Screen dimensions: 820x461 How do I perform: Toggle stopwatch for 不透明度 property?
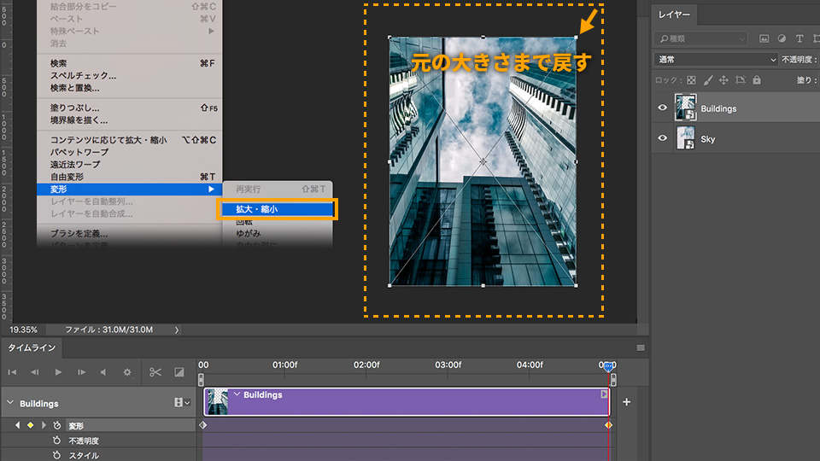(x=57, y=441)
